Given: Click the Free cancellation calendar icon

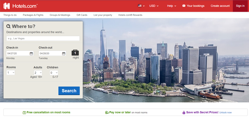Looking at the screenshot, I should point(24,113).
